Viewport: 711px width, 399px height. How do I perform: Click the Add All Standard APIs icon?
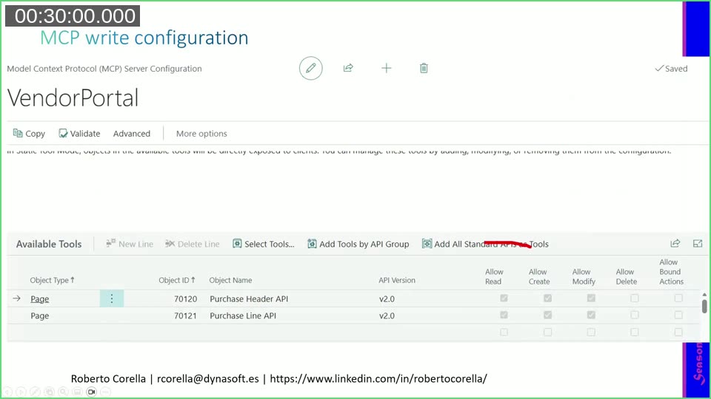click(427, 243)
